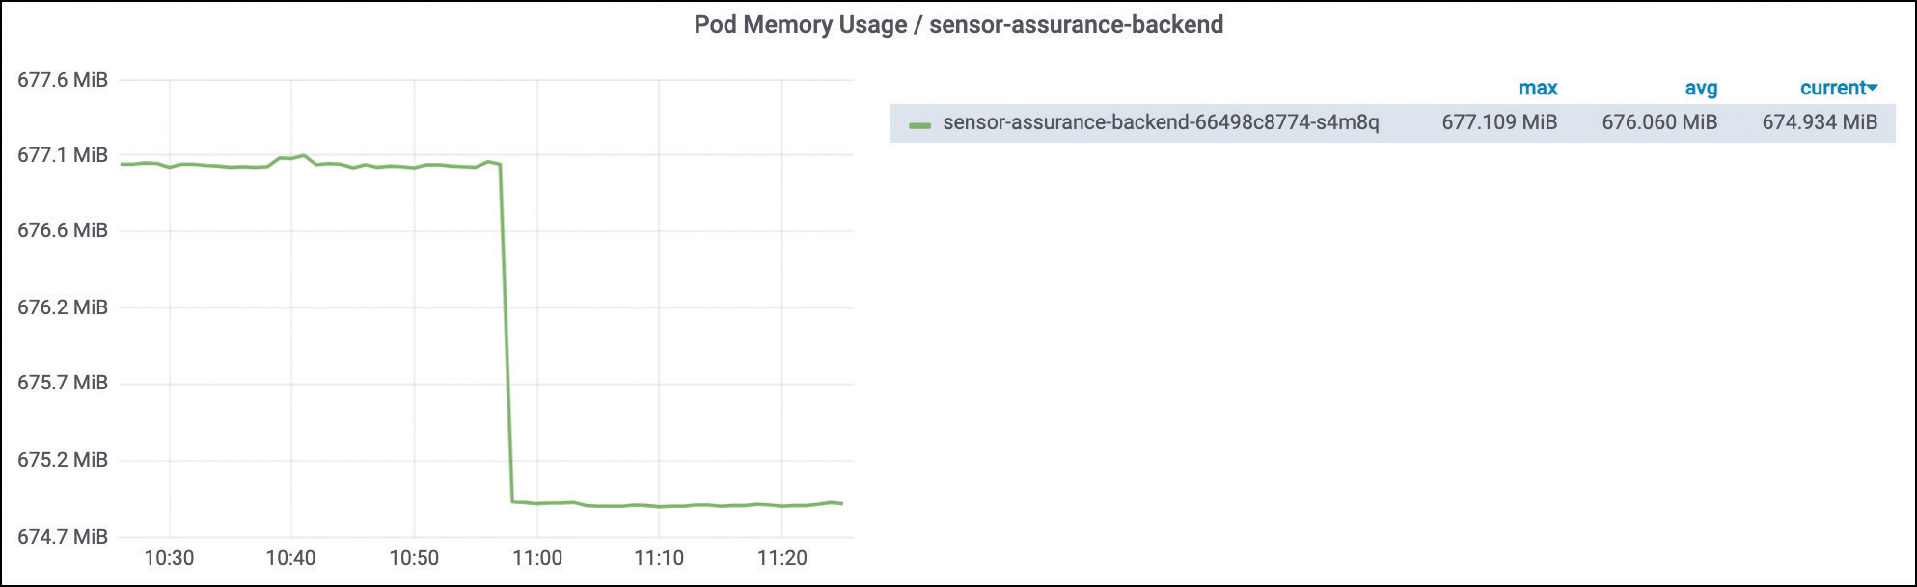Image resolution: width=1917 pixels, height=587 pixels.
Task: Click the 10:30 x-axis time label
Action: click(169, 558)
